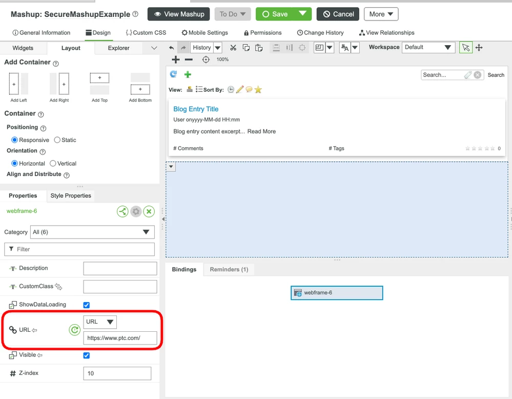Open the History dropdown arrow
The width and height of the screenshot is (512, 399).
tap(218, 48)
